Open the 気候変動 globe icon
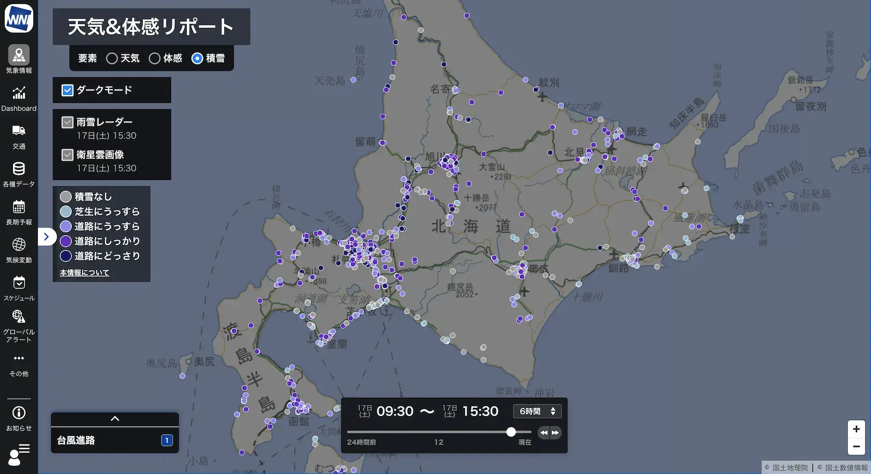The width and height of the screenshot is (871, 474). coord(19,245)
